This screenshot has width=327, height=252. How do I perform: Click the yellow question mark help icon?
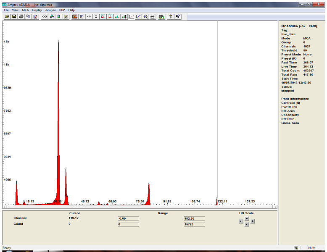click(x=171, y=16)
